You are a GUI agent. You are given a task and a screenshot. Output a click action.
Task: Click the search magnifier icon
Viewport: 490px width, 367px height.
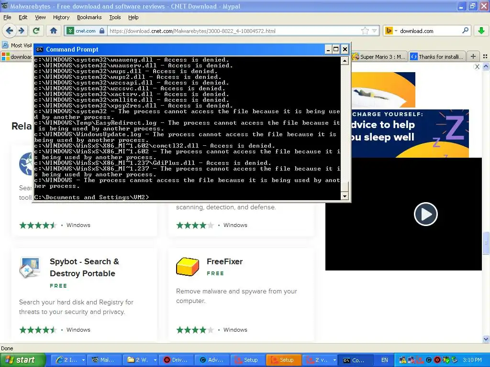coord(465,31)
